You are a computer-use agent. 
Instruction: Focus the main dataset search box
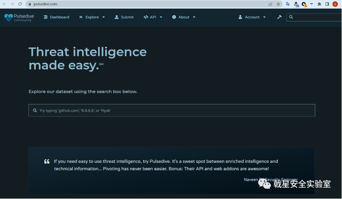click(x=172, y=111)
